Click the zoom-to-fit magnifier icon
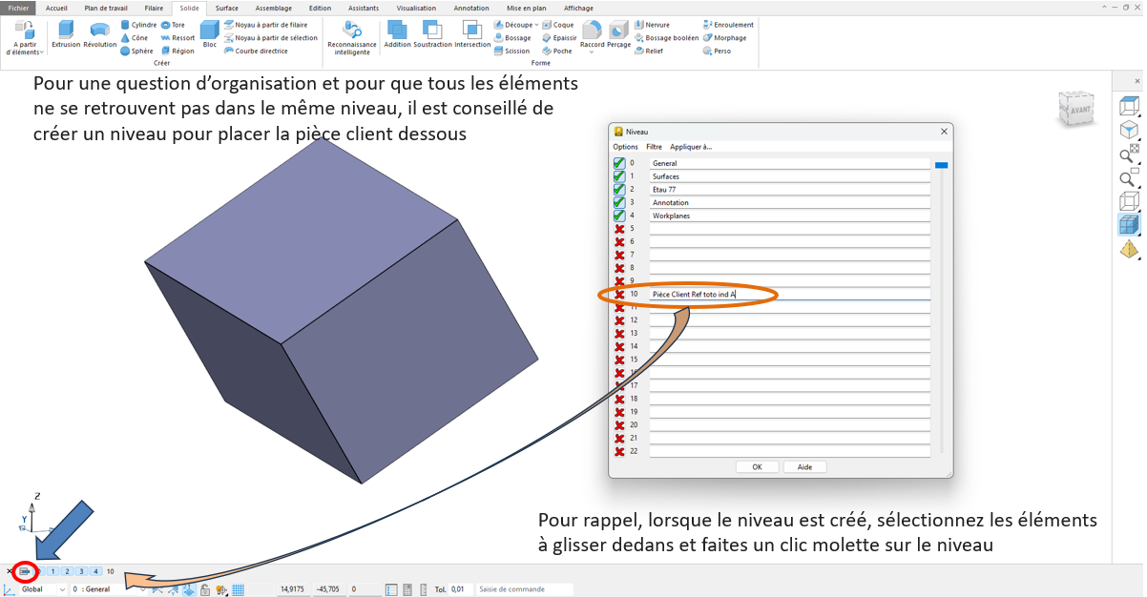1147x597 pixels. tap(1129, 154)
